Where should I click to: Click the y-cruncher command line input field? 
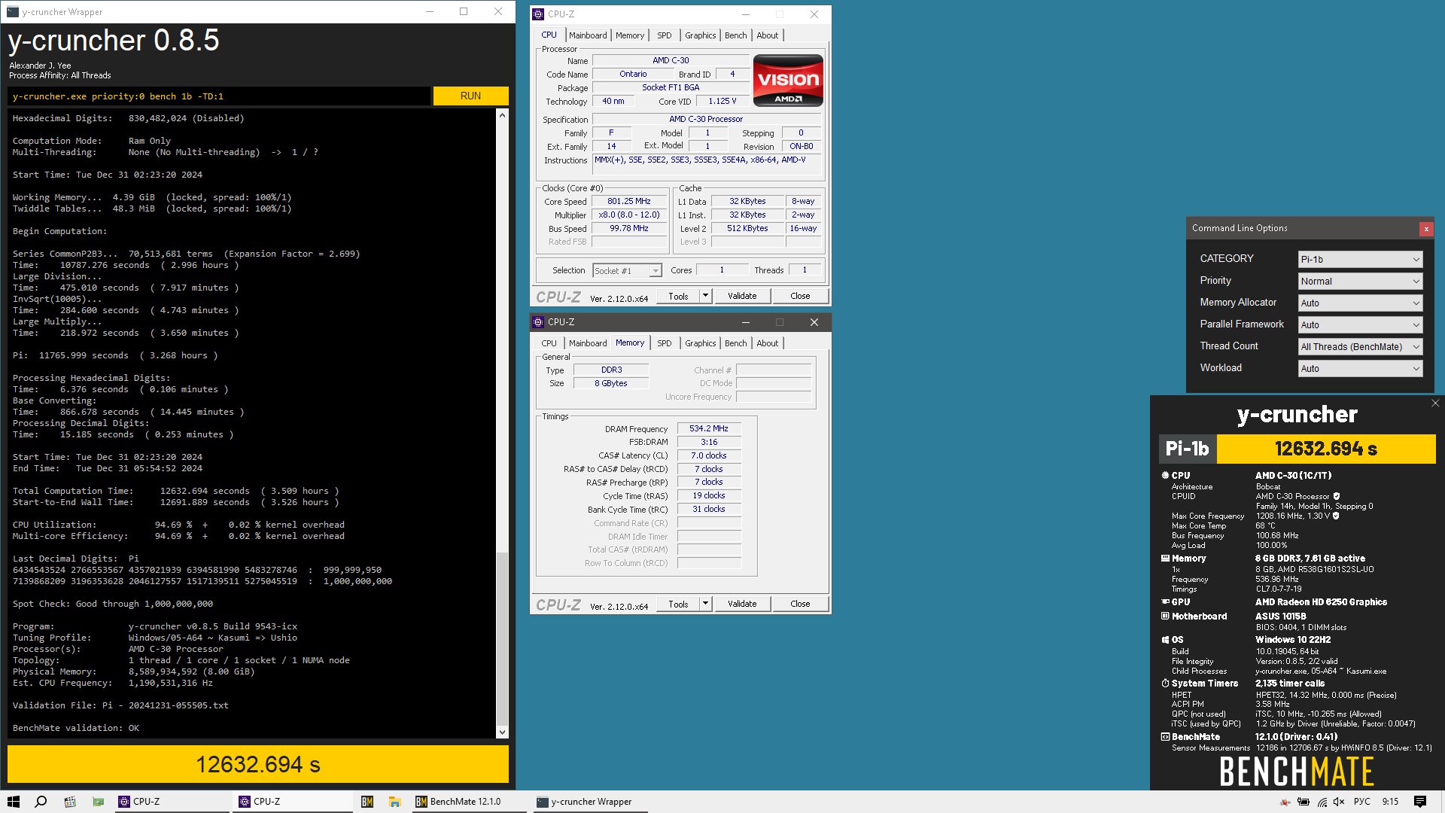coord(219,96)
